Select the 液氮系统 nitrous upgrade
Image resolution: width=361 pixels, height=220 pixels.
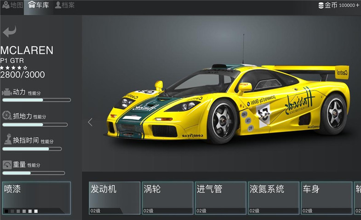[274, 198]
